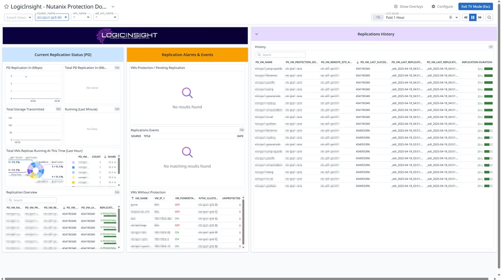Sort history by PD_VM_PROTECTION_DO... column

pos(302,62)
